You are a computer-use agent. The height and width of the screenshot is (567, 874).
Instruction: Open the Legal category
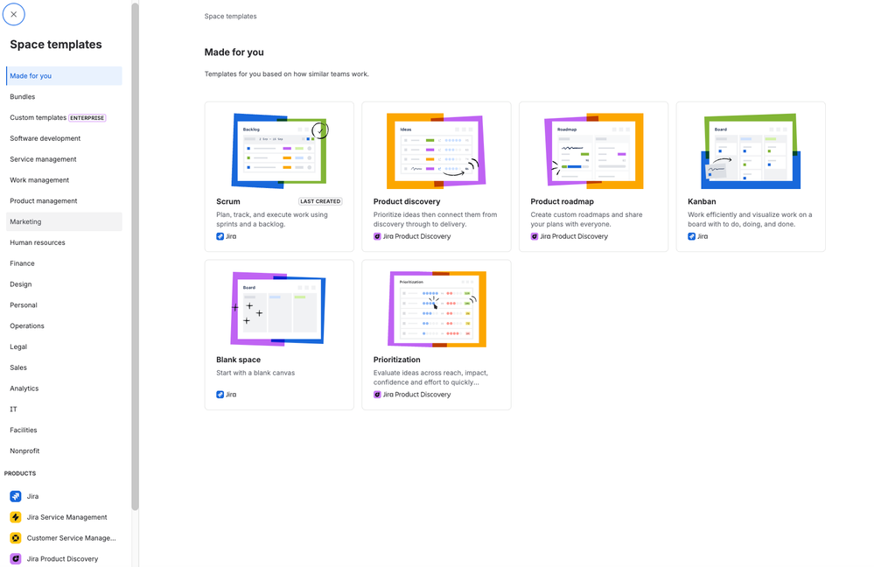[64, 346]
